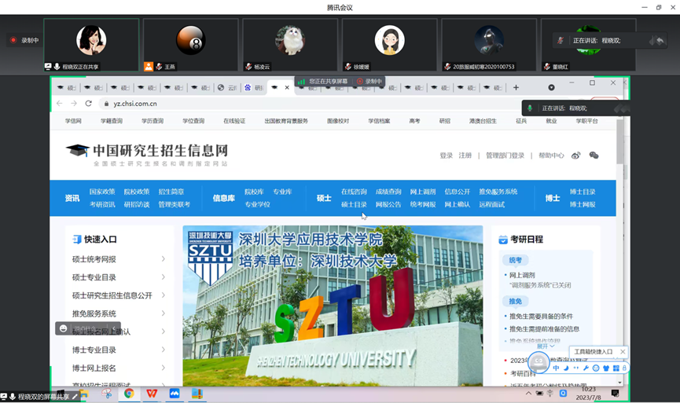Click the red recording indicator icon

coord(13,40)
